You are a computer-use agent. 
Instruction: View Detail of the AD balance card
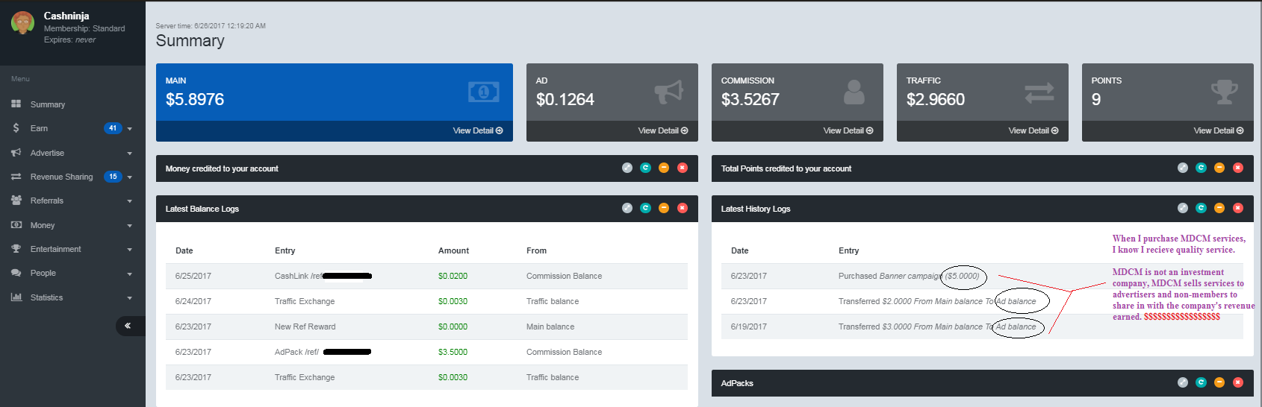[663, 130]
